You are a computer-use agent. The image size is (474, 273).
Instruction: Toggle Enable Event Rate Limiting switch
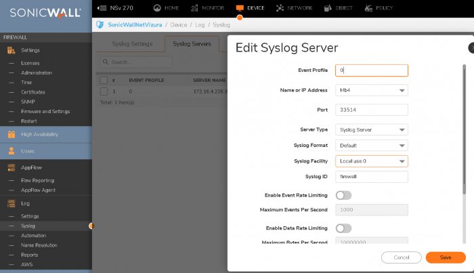click(x=343, y=195)
